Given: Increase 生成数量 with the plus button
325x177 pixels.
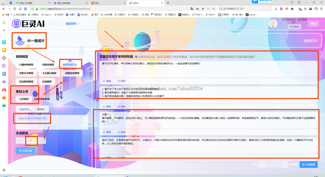Looking at the screenshot, I should pyautogui.click(x=43, y=141).
